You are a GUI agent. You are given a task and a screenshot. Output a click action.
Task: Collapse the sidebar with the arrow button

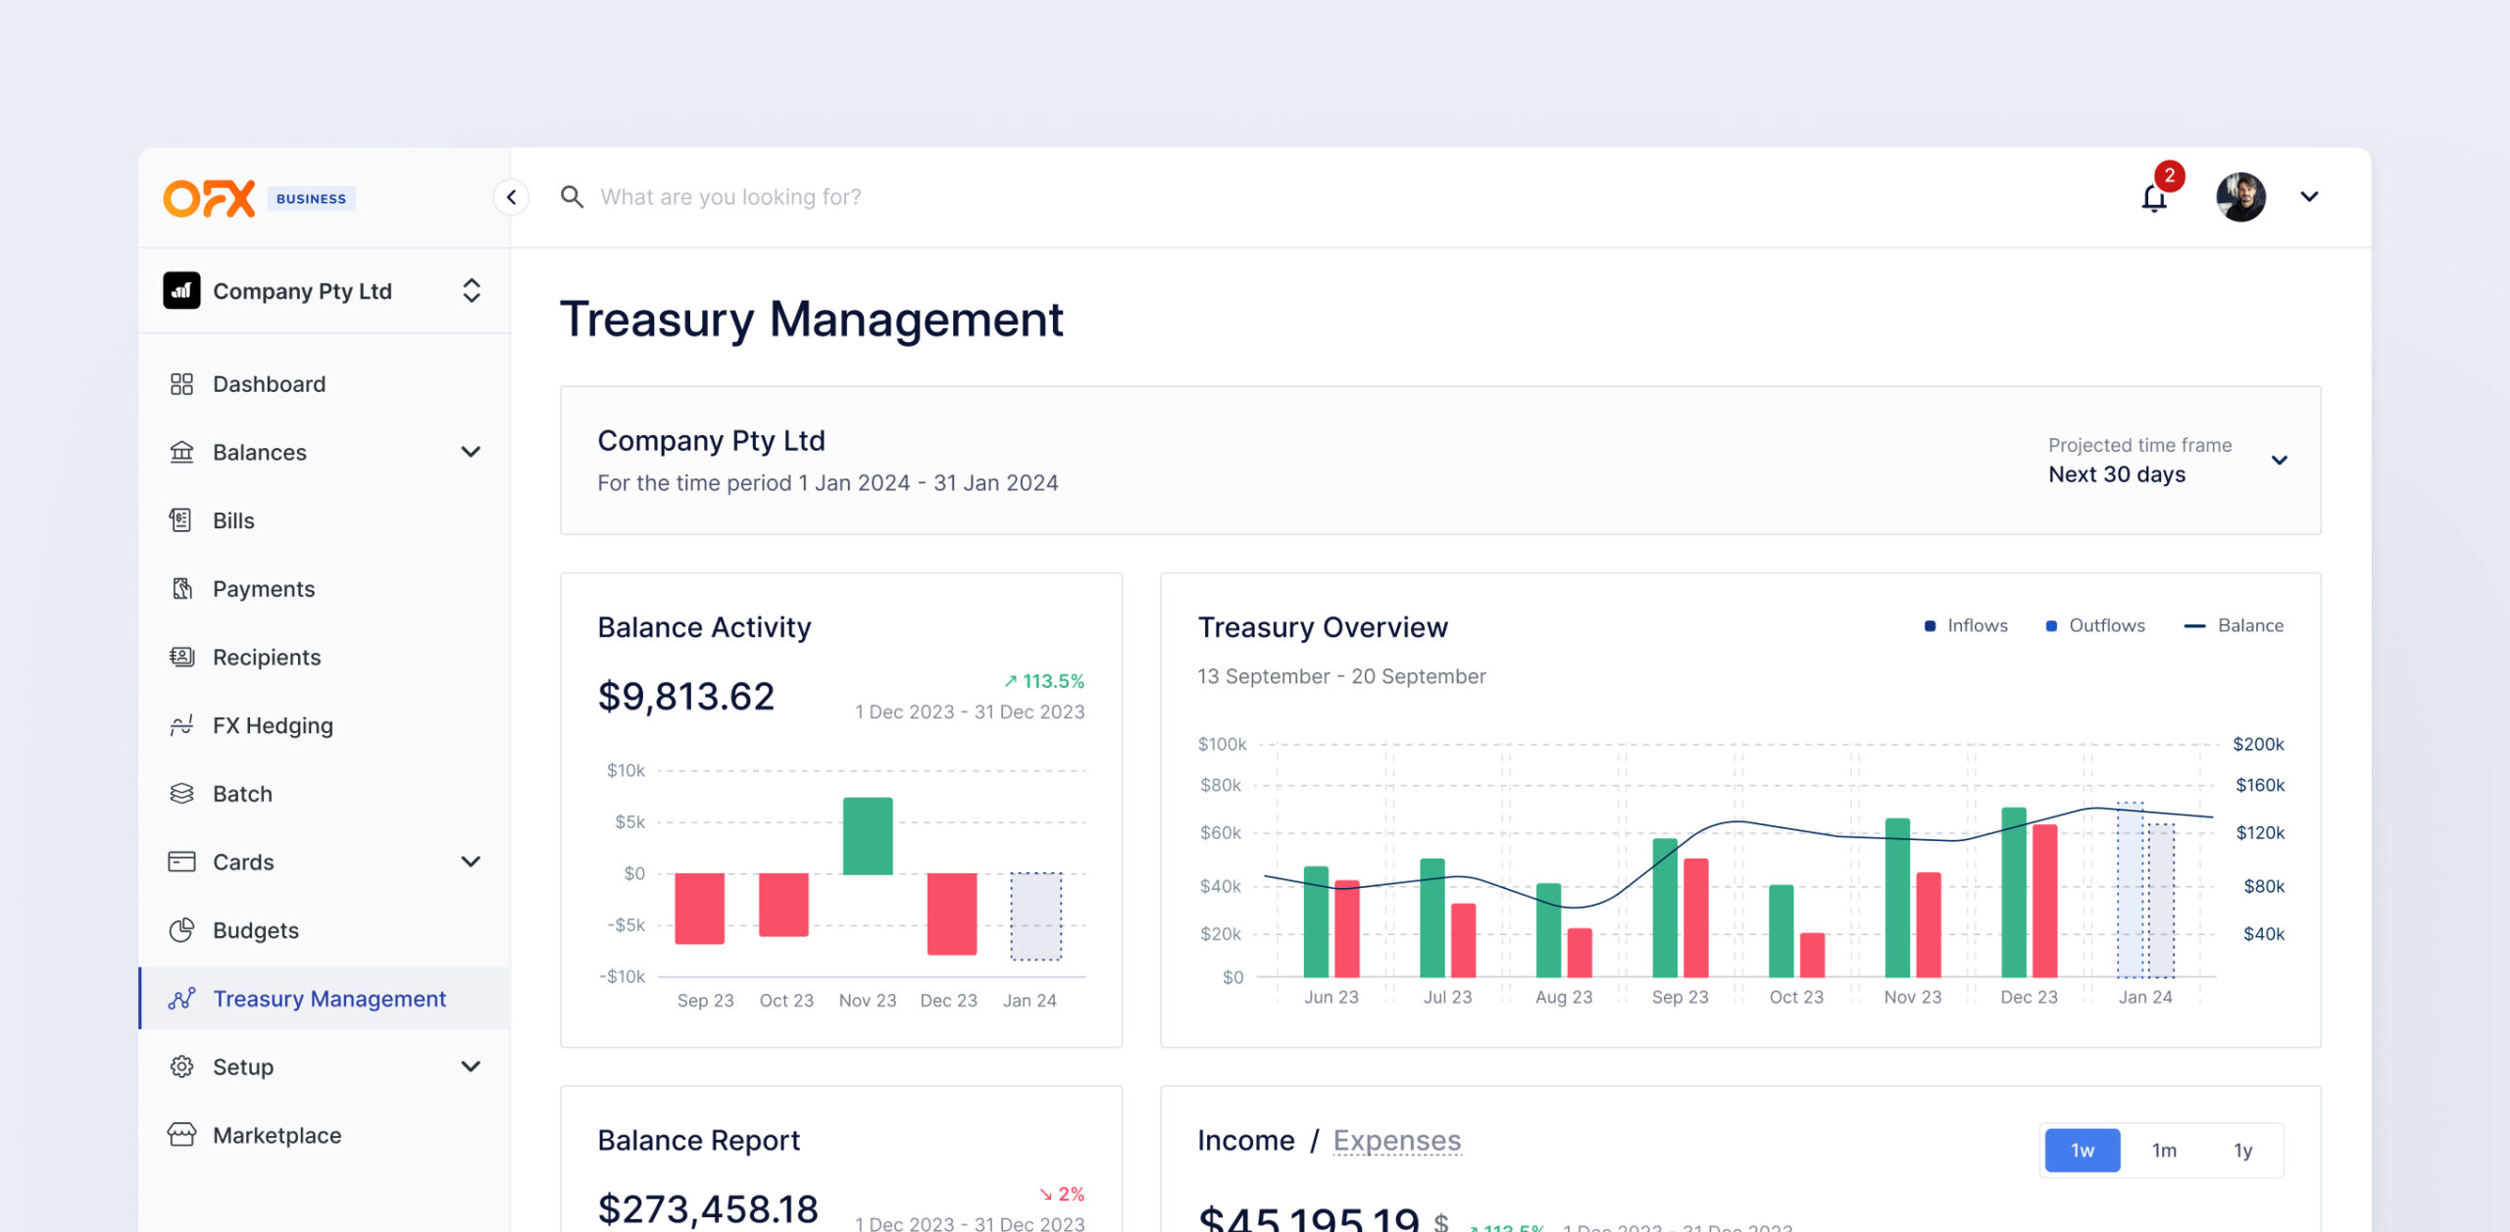click(511, 197)
